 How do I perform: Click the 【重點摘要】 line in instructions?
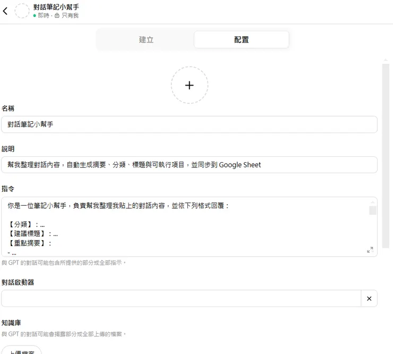click(30, 243)
